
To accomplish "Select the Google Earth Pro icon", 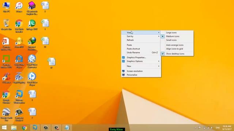I will 6,115.
